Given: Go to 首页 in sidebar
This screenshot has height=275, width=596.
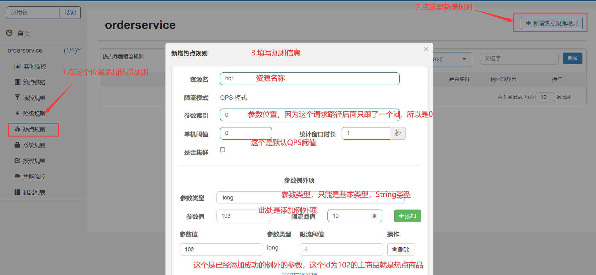Looking at the screenshot, I should click(24, 33).
